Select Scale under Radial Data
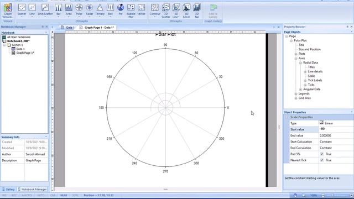 (x=311, y=76)
